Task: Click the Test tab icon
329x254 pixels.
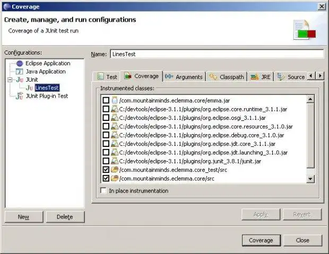Action: [101, 76]
